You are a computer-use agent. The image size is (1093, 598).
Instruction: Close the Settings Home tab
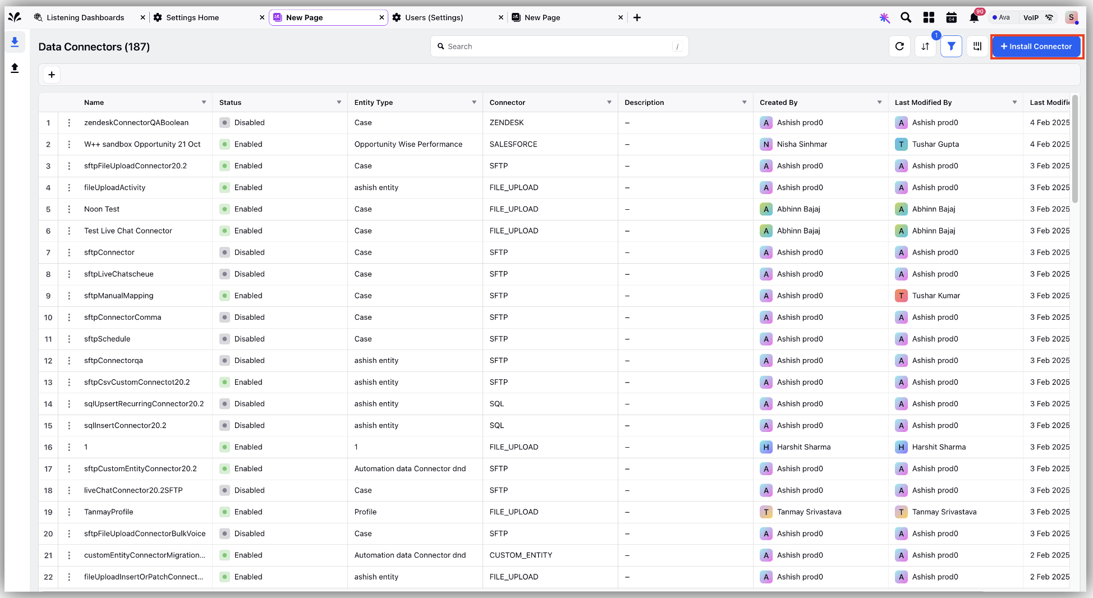pyautogui.click(x=262, y=17)
